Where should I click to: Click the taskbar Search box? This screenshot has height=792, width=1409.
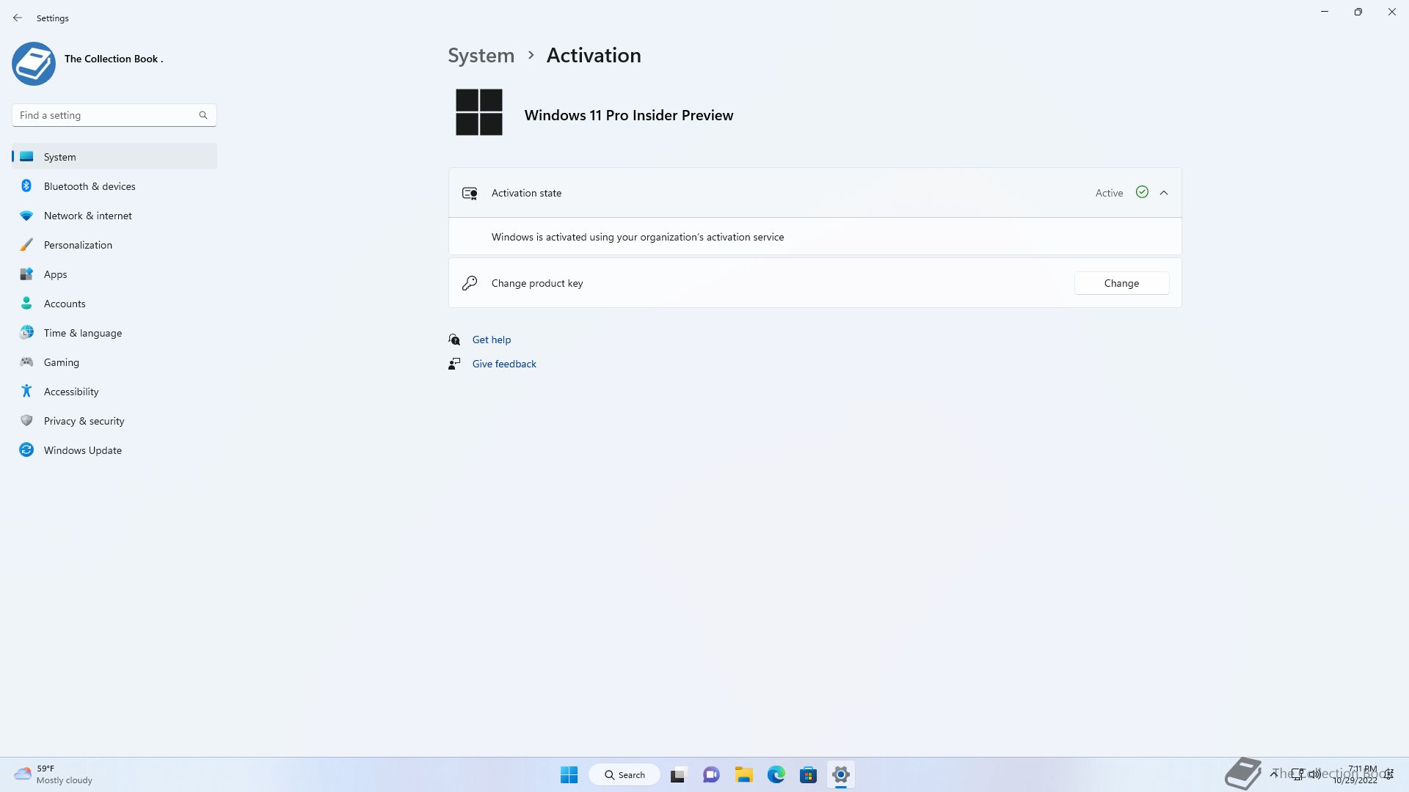point(625,774)
